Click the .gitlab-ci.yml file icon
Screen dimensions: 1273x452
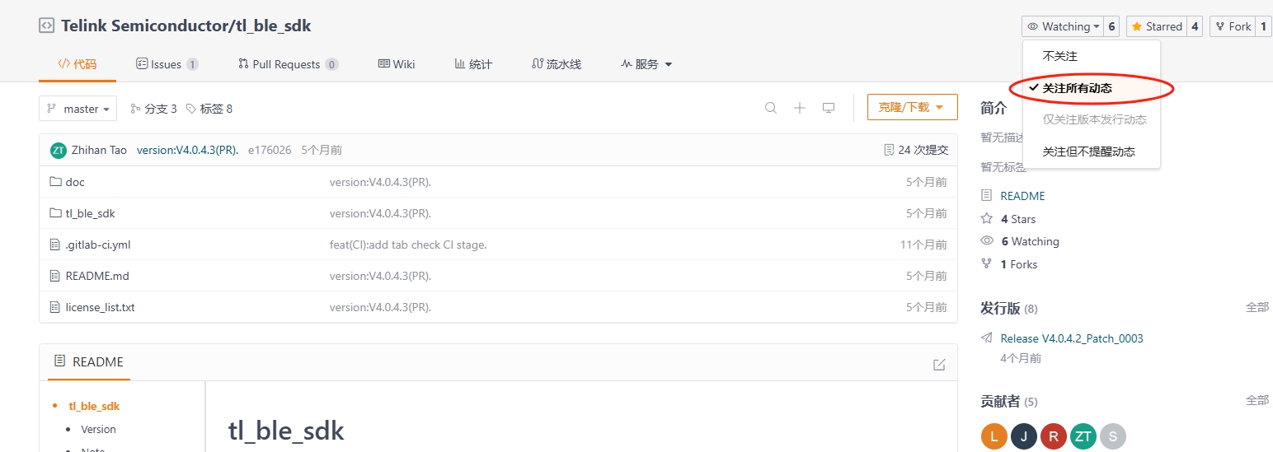click(x=56, y=245)
